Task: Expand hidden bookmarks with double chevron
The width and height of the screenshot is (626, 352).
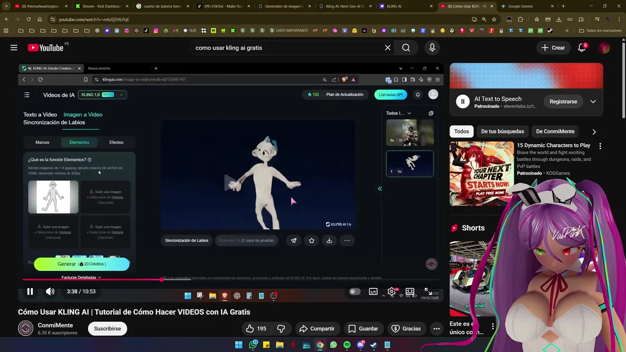Action: 567,30
